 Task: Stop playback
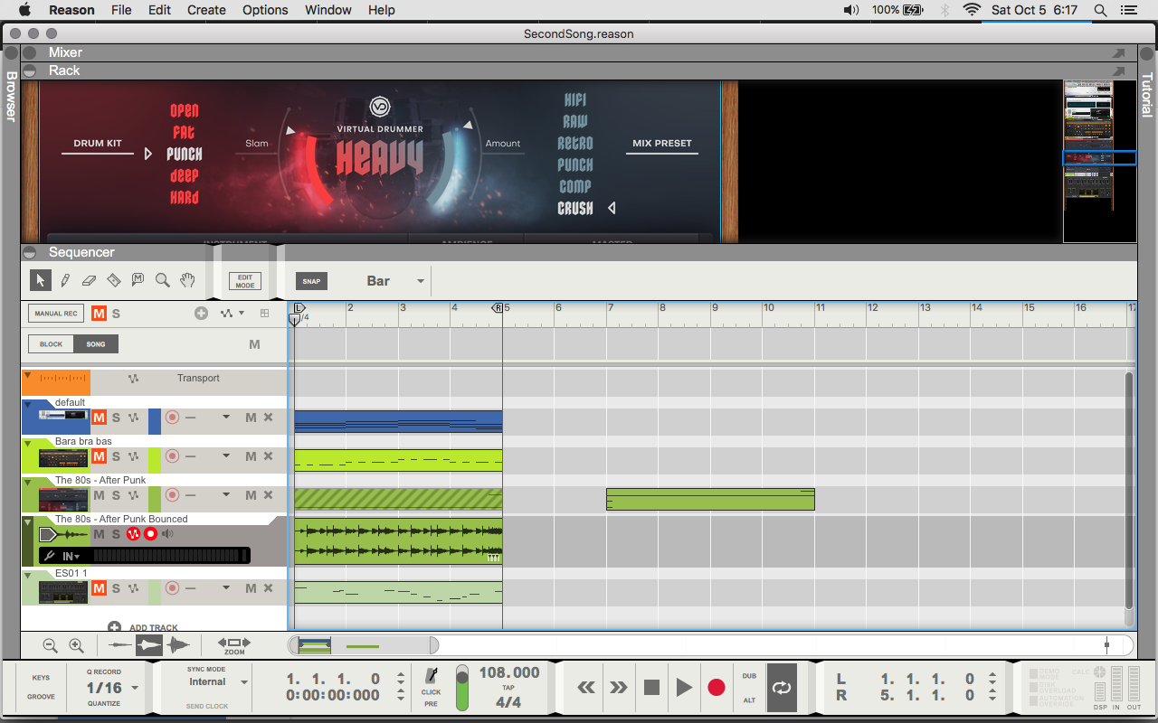click(651, 688)
